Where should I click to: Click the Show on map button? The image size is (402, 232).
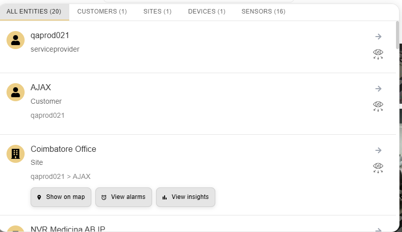pyautogui.click(x=61, y=197)
